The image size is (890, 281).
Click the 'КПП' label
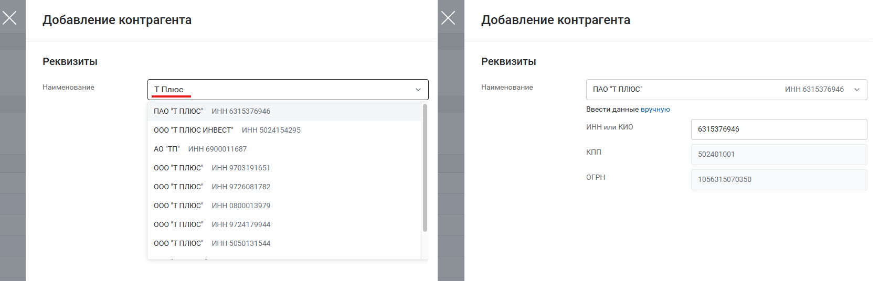coord(594,153)
